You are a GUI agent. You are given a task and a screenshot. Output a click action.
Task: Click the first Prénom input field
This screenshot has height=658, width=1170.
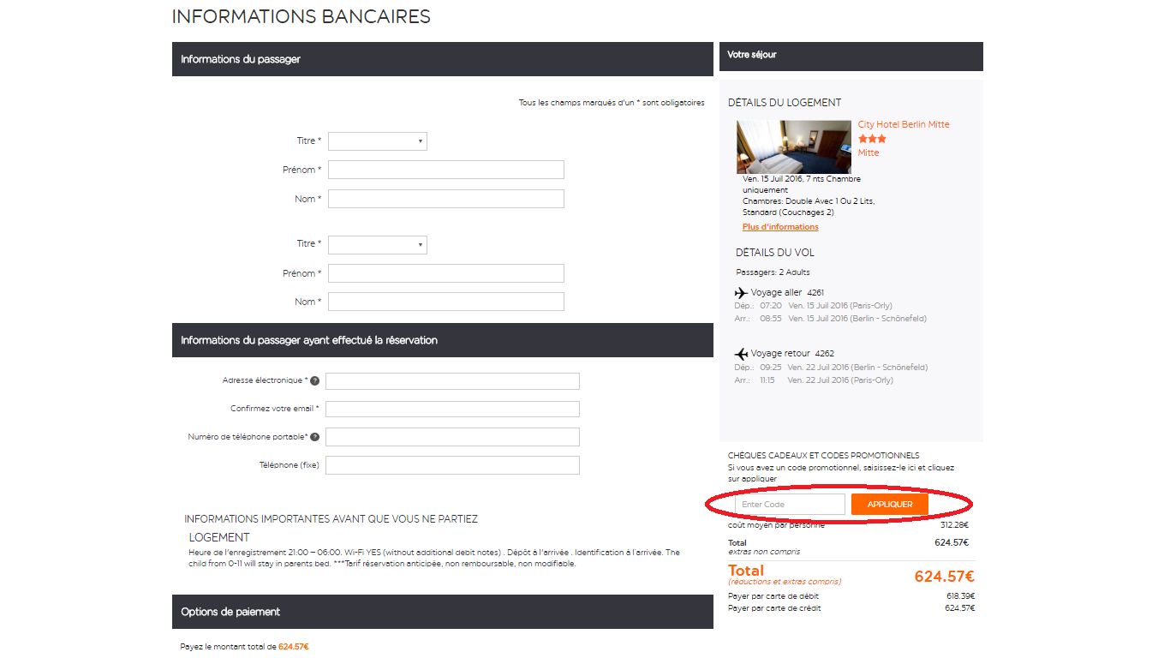pos(445,170)
